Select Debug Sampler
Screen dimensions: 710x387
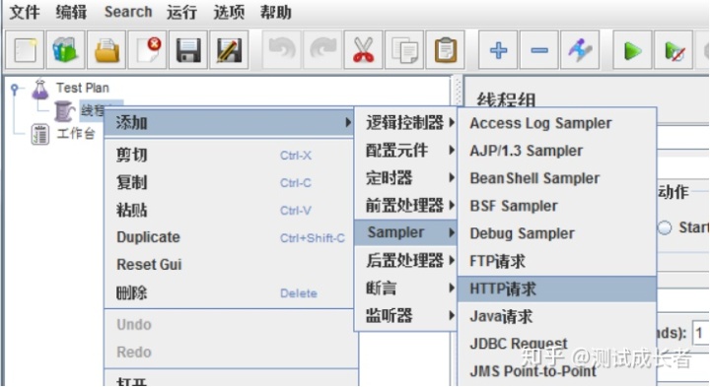pos(557,233)
